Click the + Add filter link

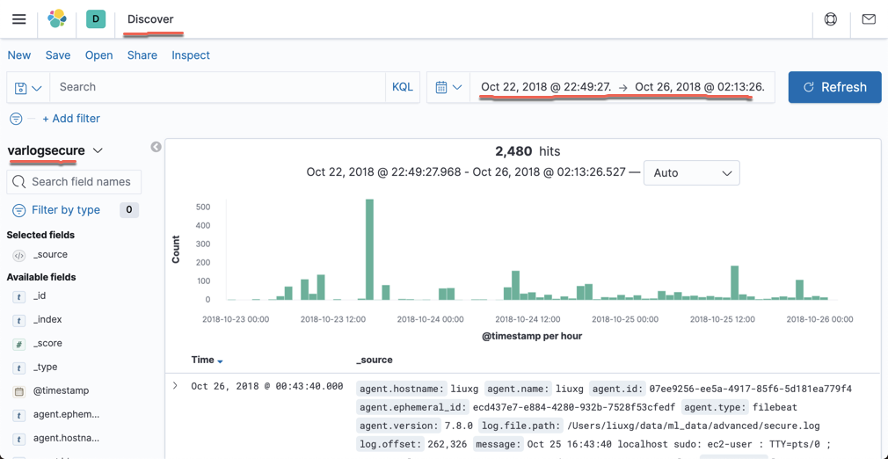click(71, 119)
